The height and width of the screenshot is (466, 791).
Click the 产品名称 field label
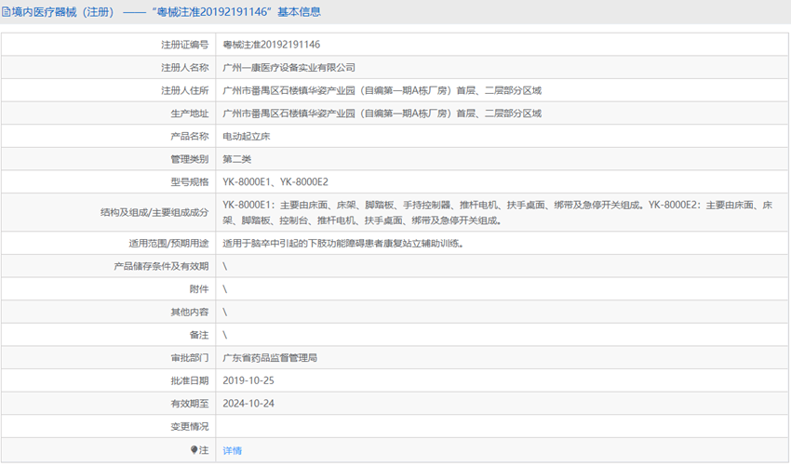click(189, 136)
